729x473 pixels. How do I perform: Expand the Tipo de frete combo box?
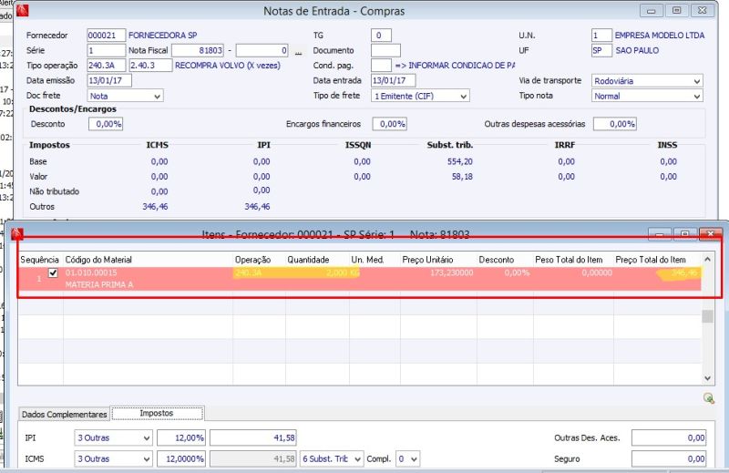[x=463, y=96]
